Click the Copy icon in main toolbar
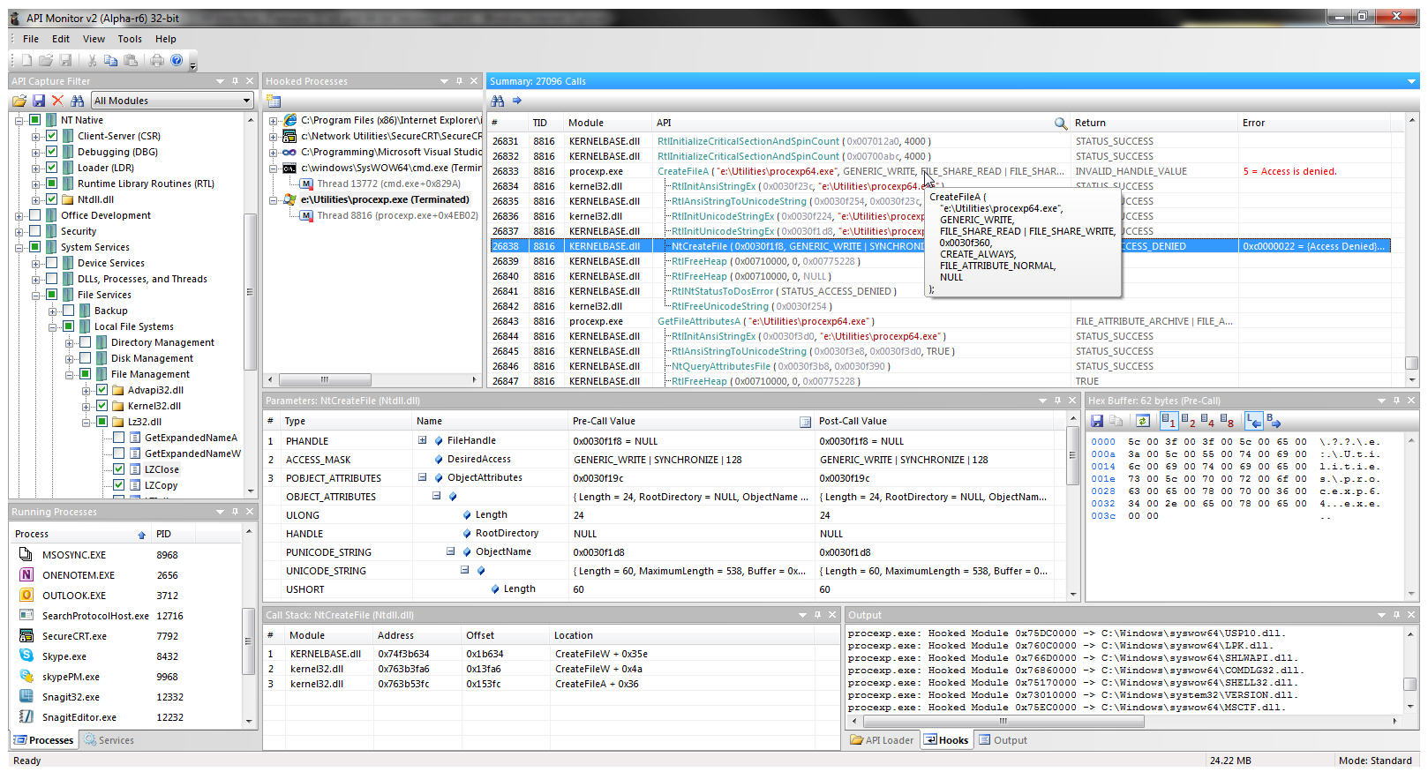This screenshot has width=1428, height=772. pyautogui.click(x=110, y=60)
